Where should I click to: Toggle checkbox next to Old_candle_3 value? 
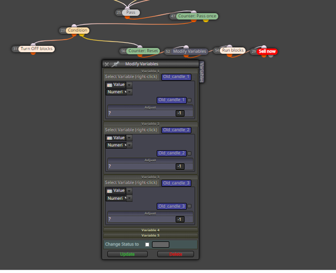(189, 206)
